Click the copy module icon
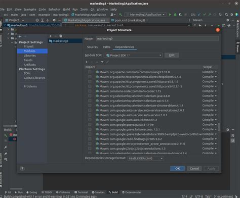The width and height of the screenshot is (240, 198). [x=61, y=36]
